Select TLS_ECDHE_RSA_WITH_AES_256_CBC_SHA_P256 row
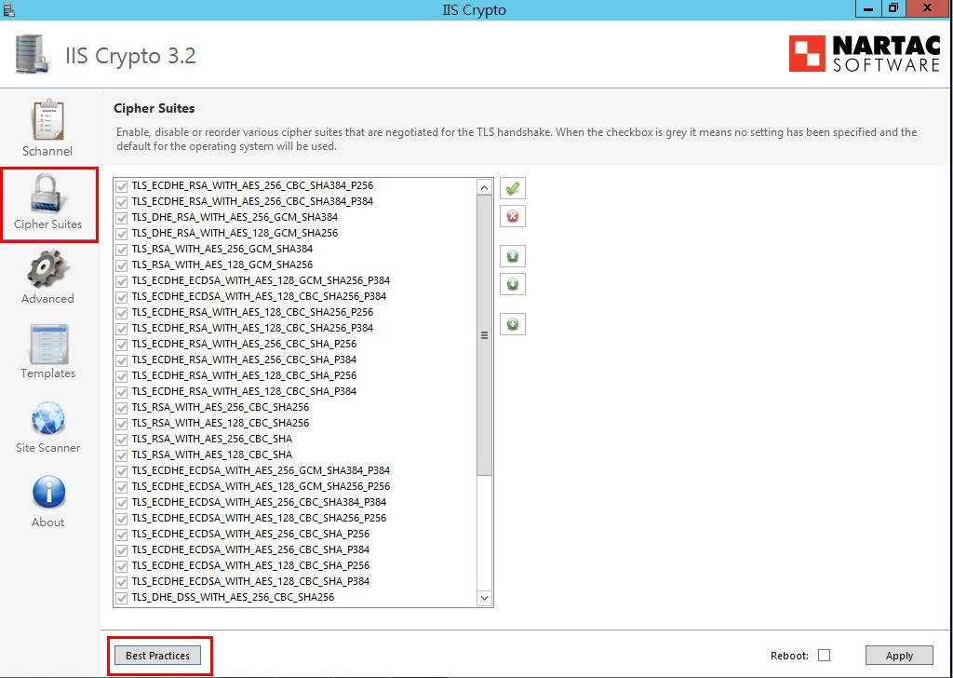 pos(295,344)
